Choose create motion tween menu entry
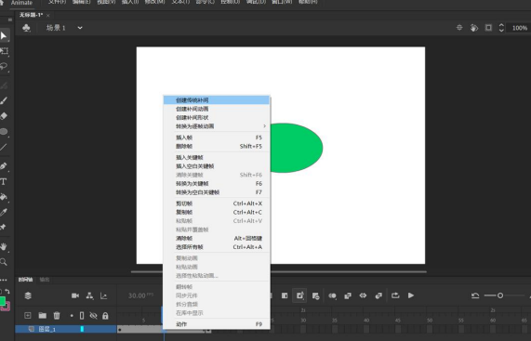Viewport: 531px width, 341px height. 217,109
